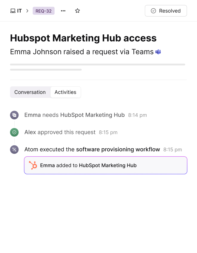Click the Resolved status button
This screenshot has height=253, width=197.
pos(166,10)
